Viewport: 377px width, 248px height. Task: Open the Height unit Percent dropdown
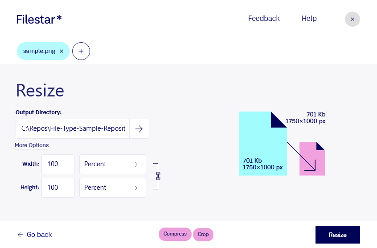click(113, 188)
